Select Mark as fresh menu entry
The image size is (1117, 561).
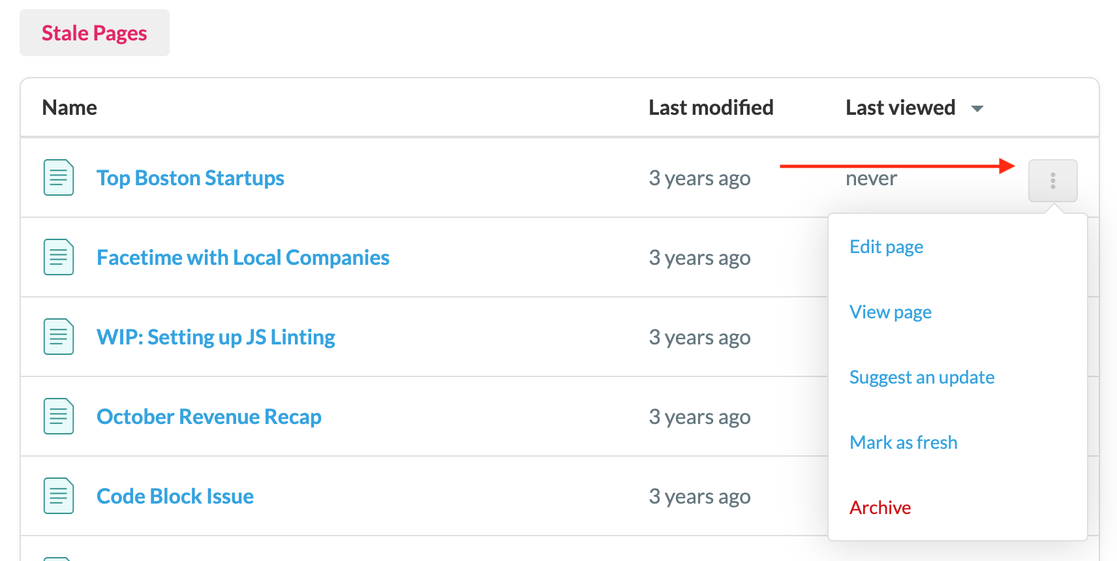click(x=903, y=442)
